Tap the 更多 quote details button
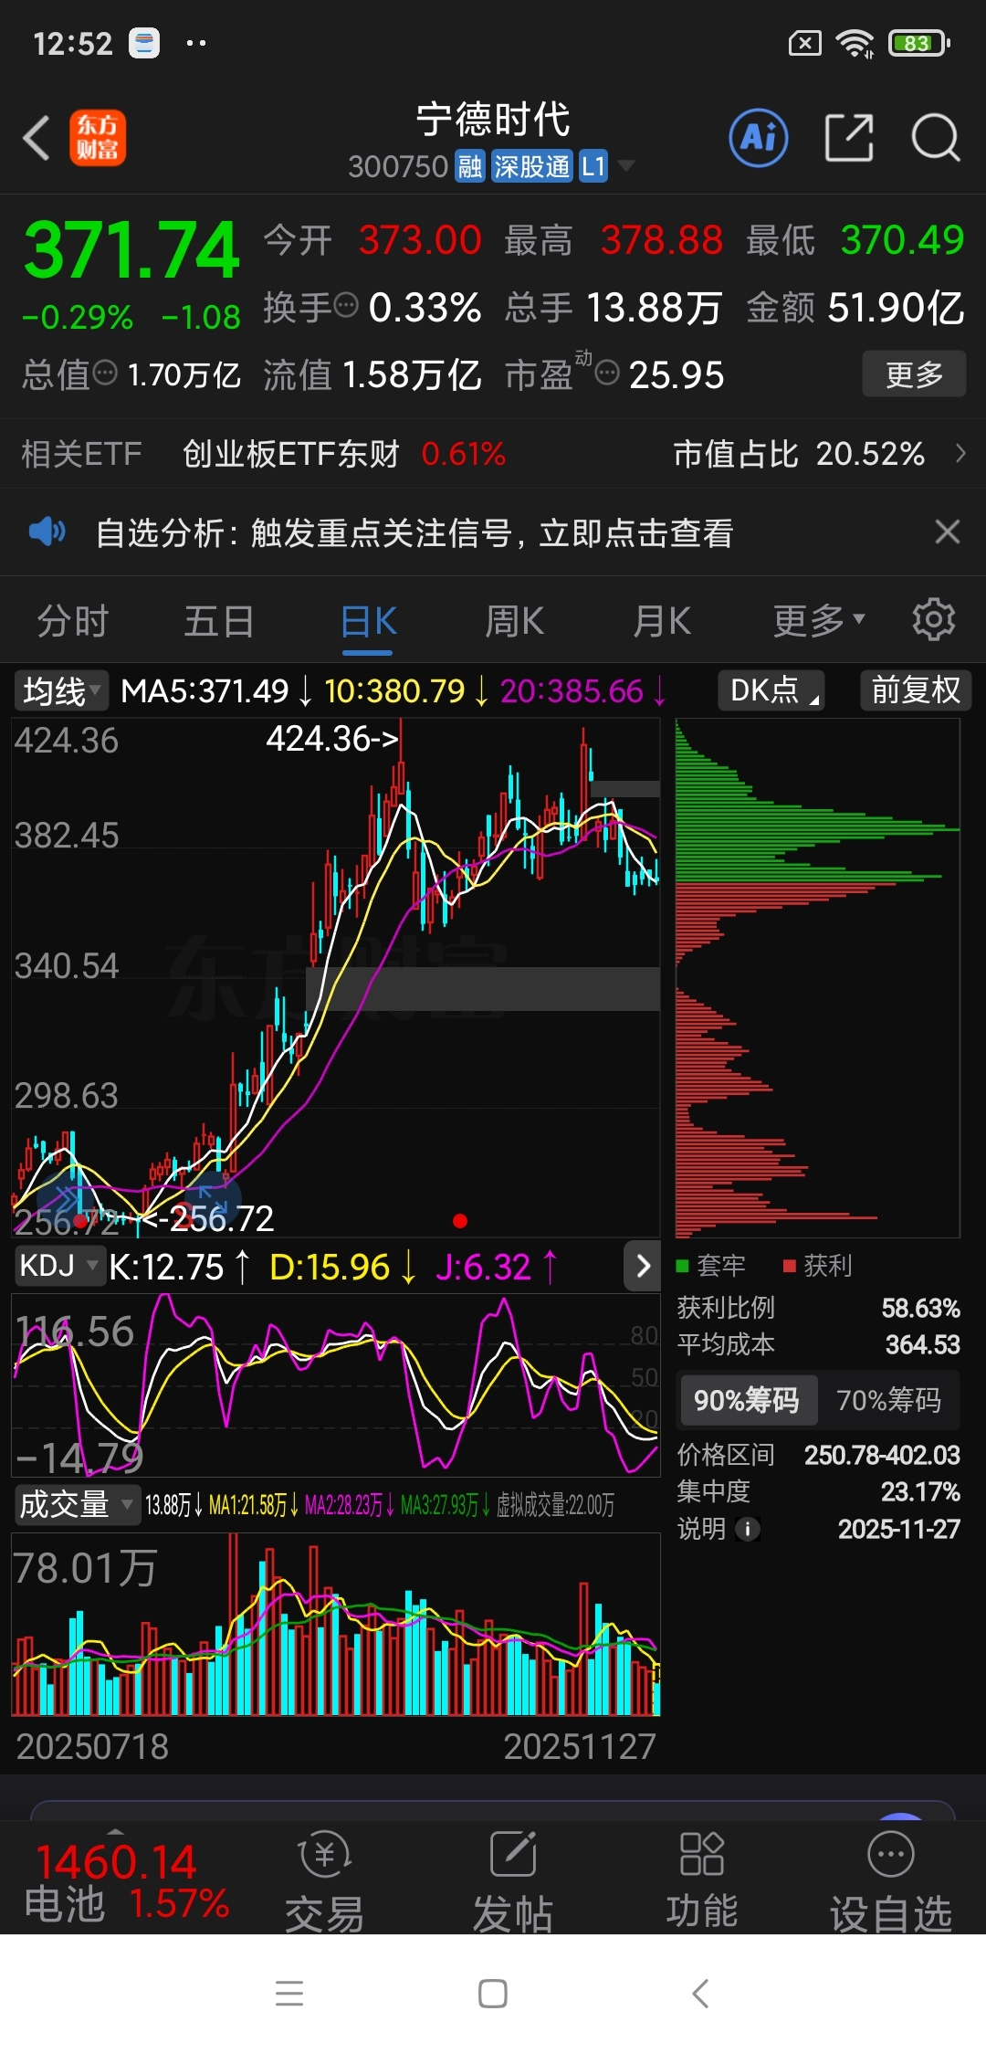This screenshot has height=2053, width=986. [x=914, y=374]
